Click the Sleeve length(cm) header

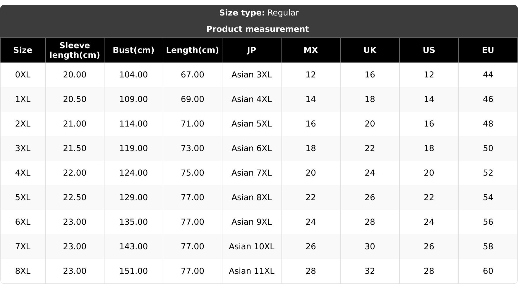(x=75, y=50)
